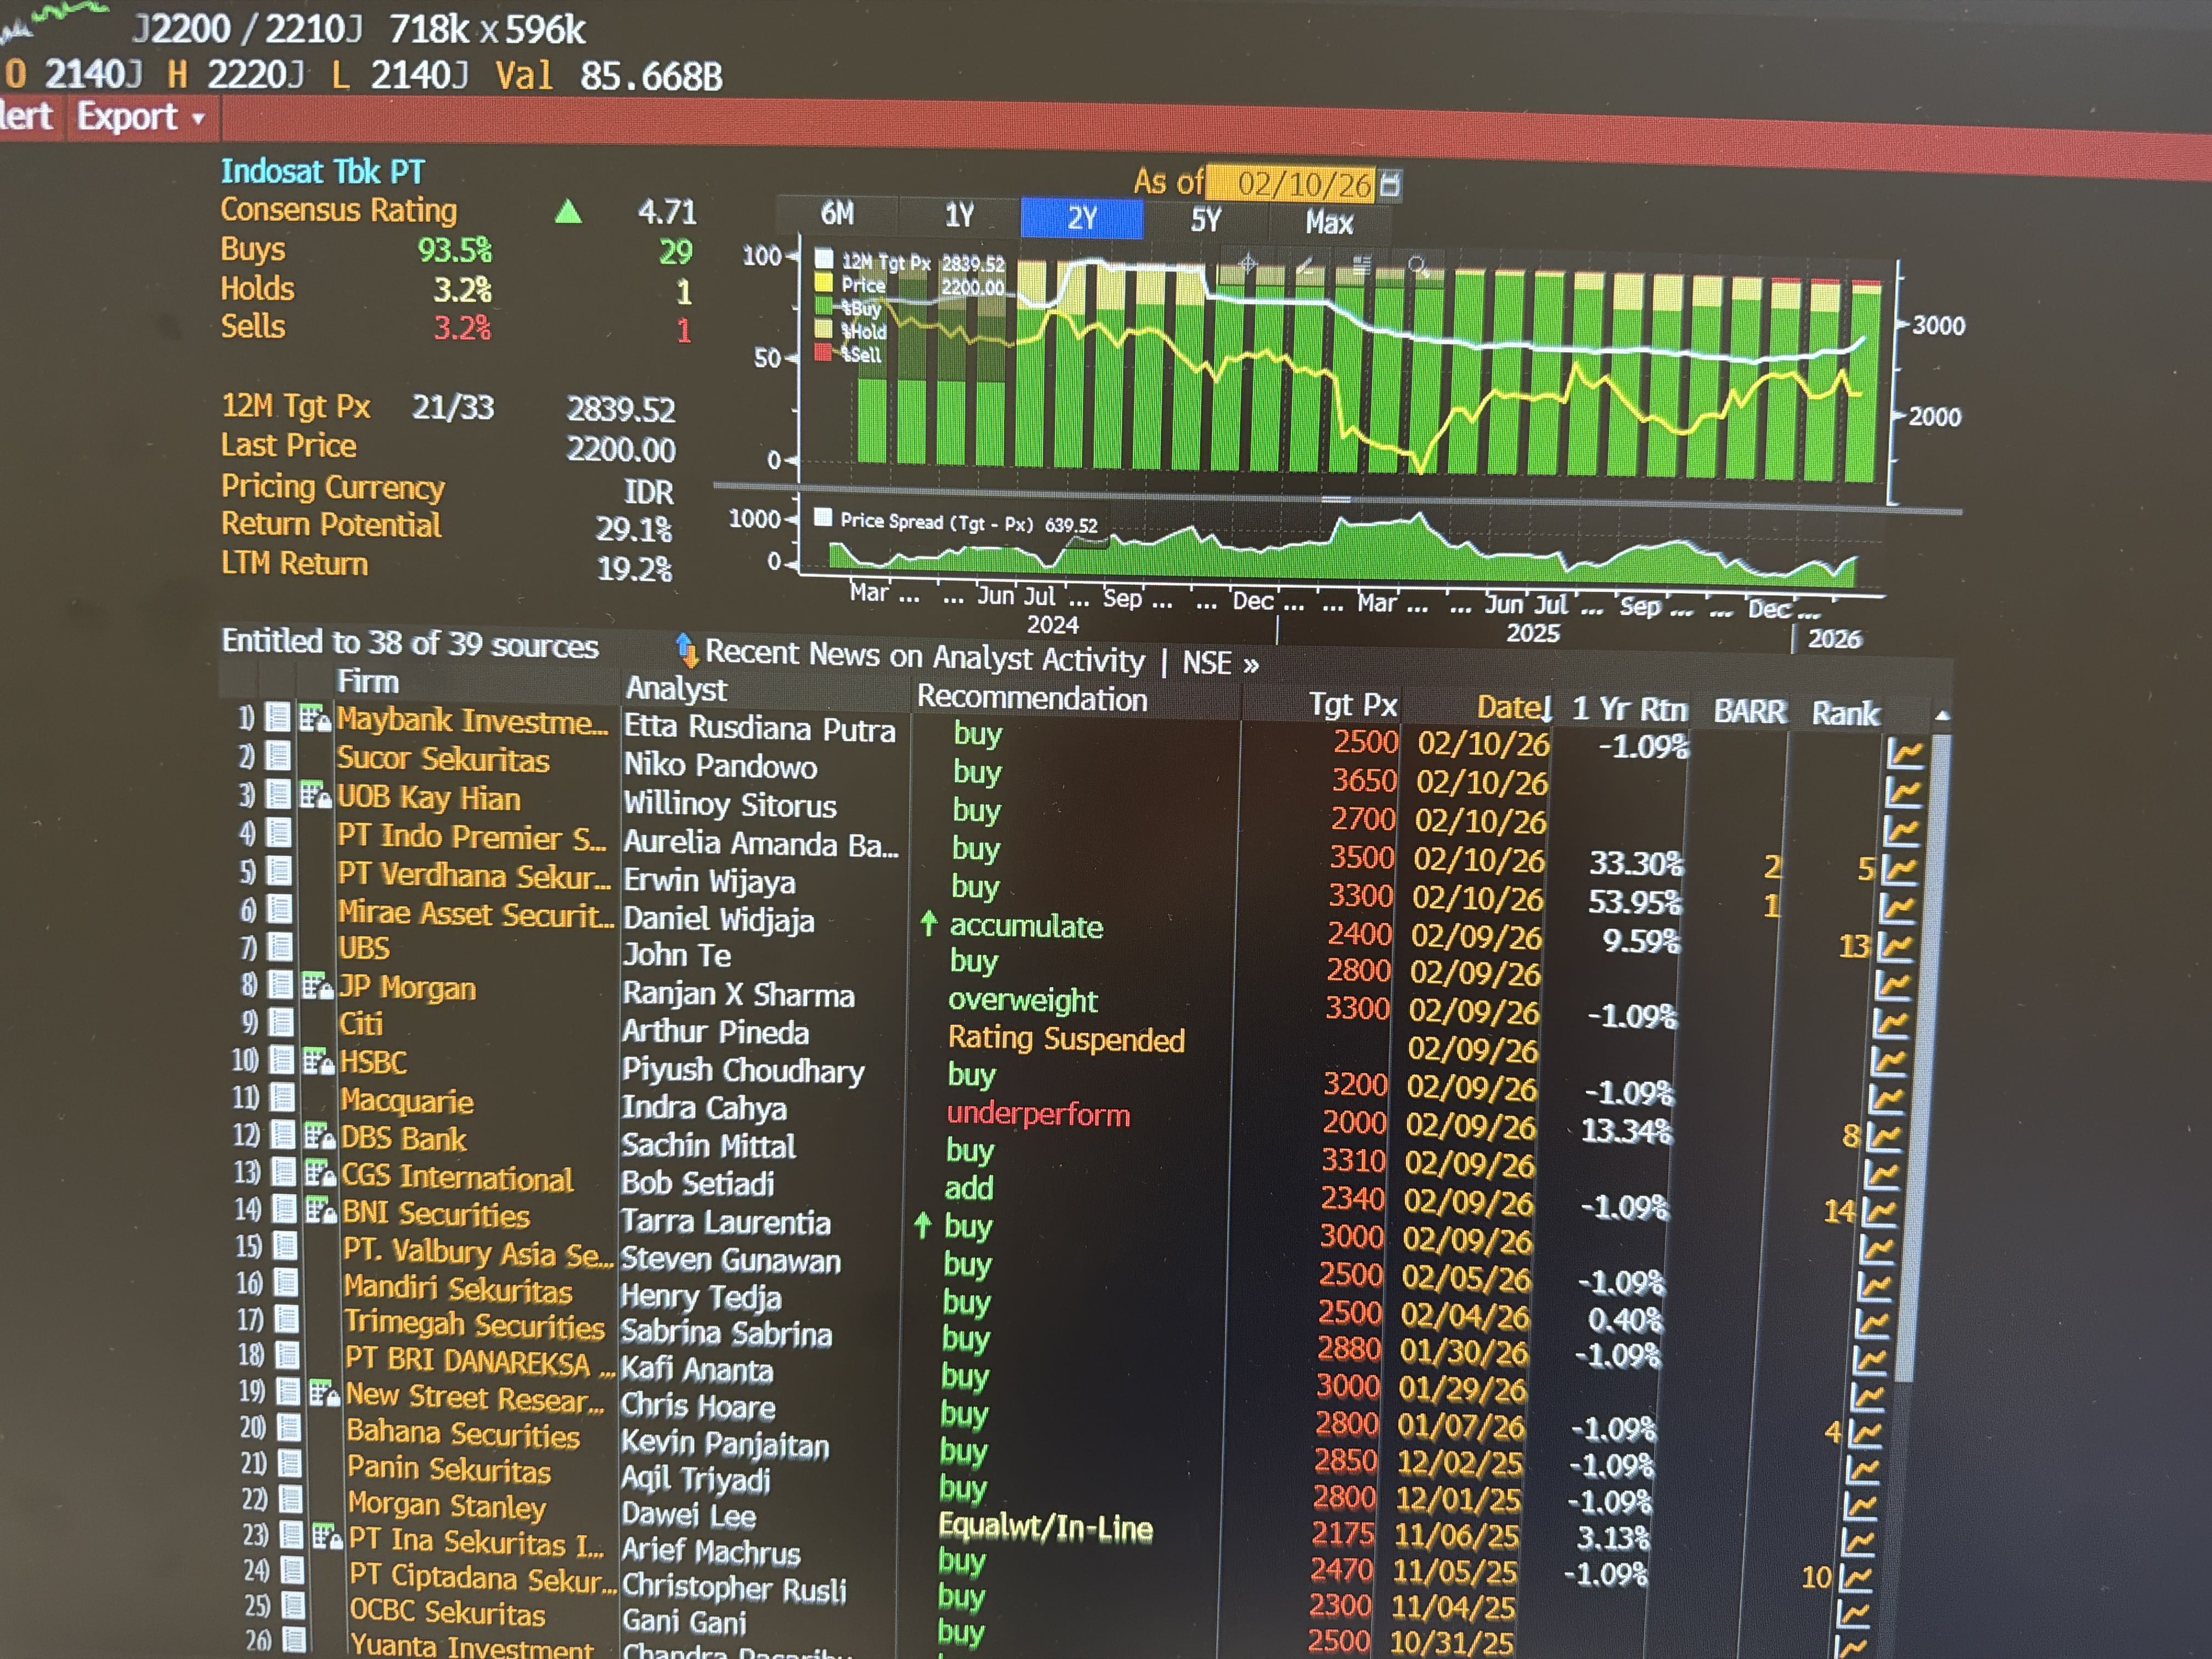Click the scroll up arrow above table scrollbar
The image size is (2212, 1659).
1942,716
